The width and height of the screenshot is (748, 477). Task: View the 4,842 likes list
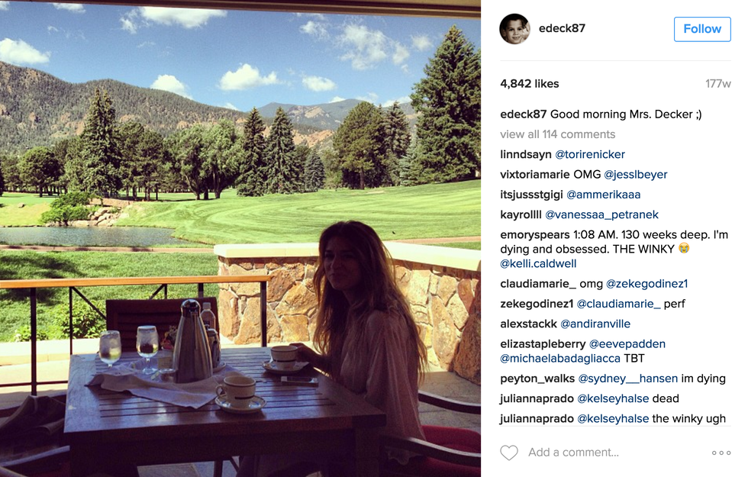pyautogui.click(x=529, y=84)
